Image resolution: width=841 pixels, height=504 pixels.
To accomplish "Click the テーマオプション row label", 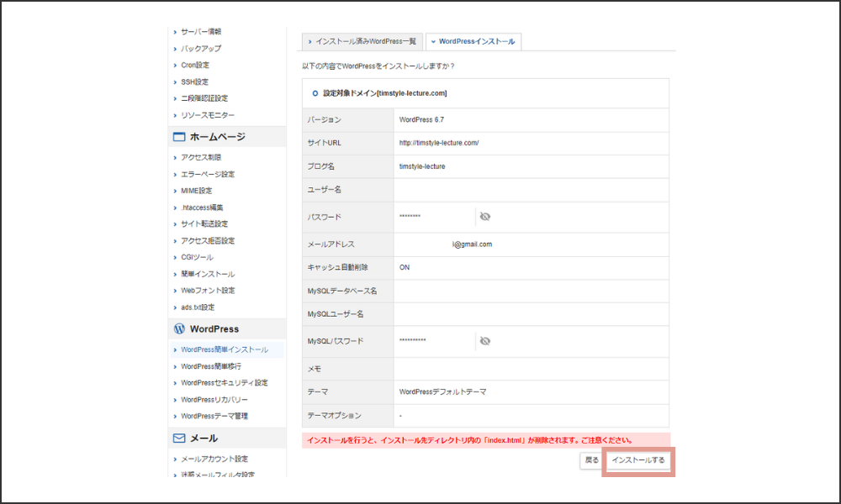I will [x=334, y=416].
